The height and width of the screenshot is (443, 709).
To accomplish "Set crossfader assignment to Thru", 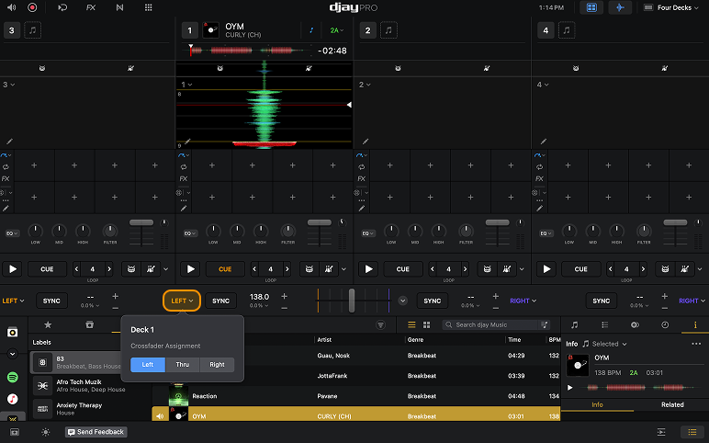I will coord(182,365).
